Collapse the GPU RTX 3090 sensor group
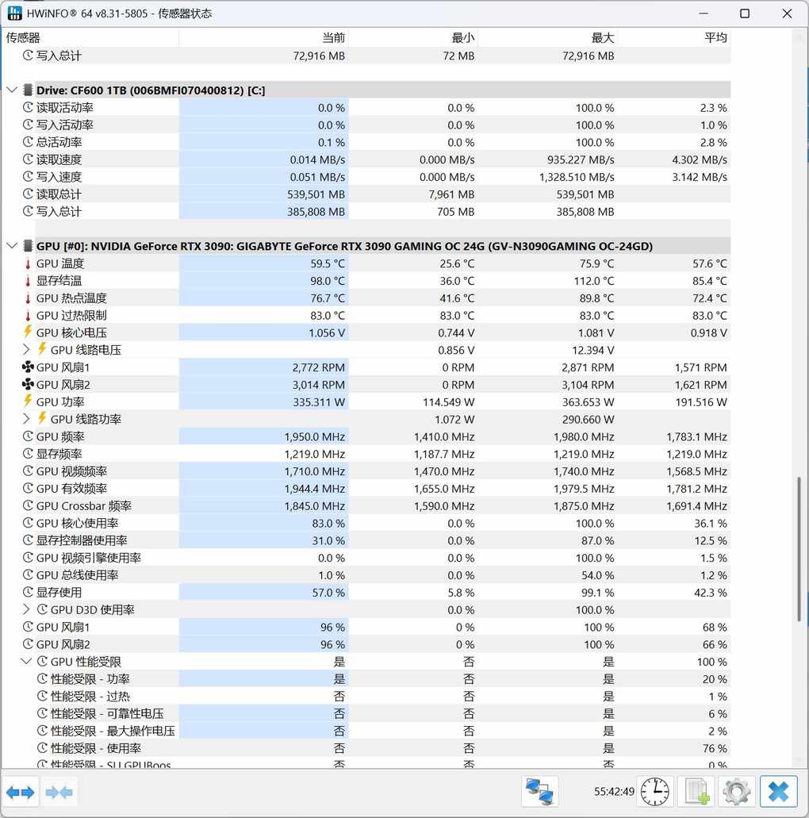 (x=12, y=246)
